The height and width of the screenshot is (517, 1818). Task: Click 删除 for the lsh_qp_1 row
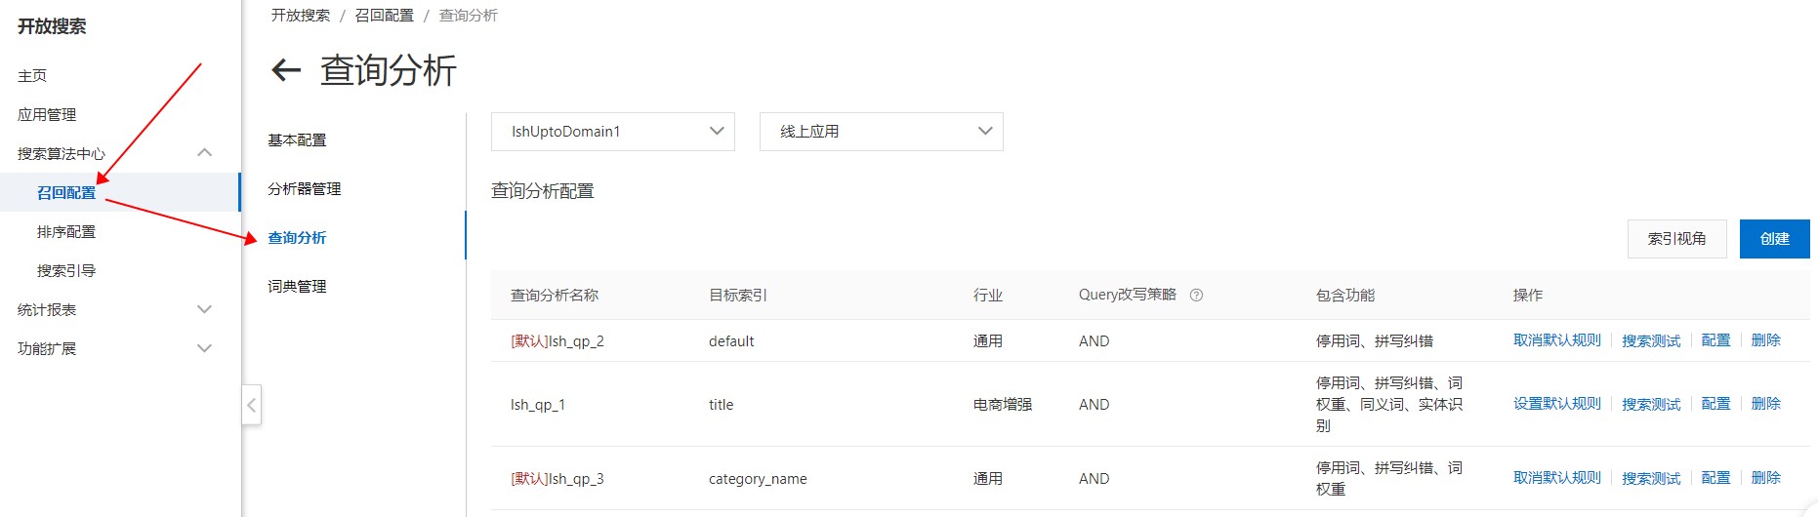[1765, 404]
